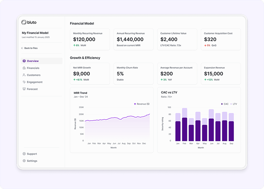
Task: Select the Customer Acquisition Cost card
Action: pos(221,39)
